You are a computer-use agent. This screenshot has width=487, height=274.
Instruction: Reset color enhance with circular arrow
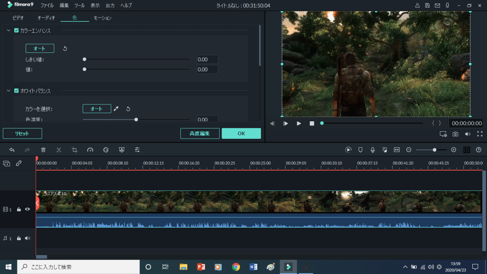65,48
